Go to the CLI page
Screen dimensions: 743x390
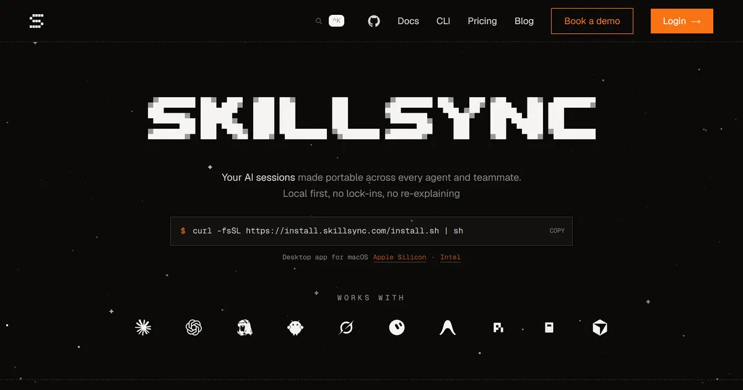[443, 21]
